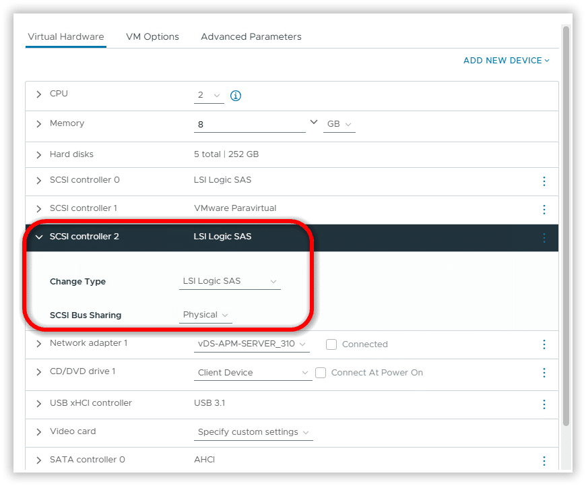This screenshot has height=486, width=586.
Task: Open SCSI controller 2 three-dot menu
Action: pos(544,237)
